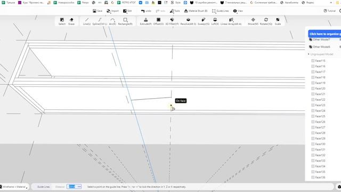The width and height of the screenshot is (341, 192).
Task: Click the blue organize banner
Action: (324, 34)
